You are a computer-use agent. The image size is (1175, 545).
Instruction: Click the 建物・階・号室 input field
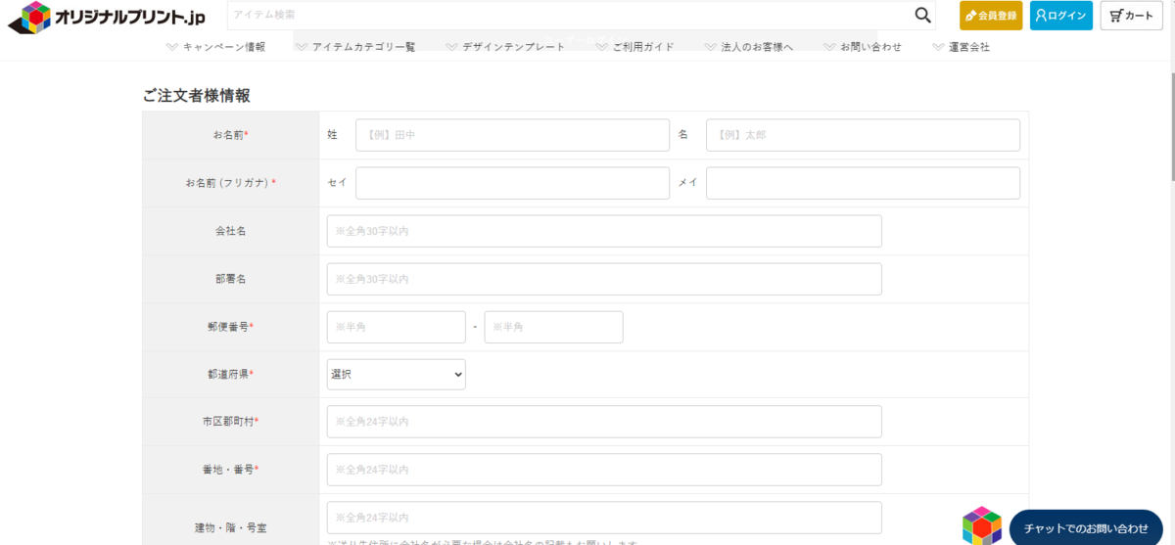pyautogui.click(x=604, y=518)
